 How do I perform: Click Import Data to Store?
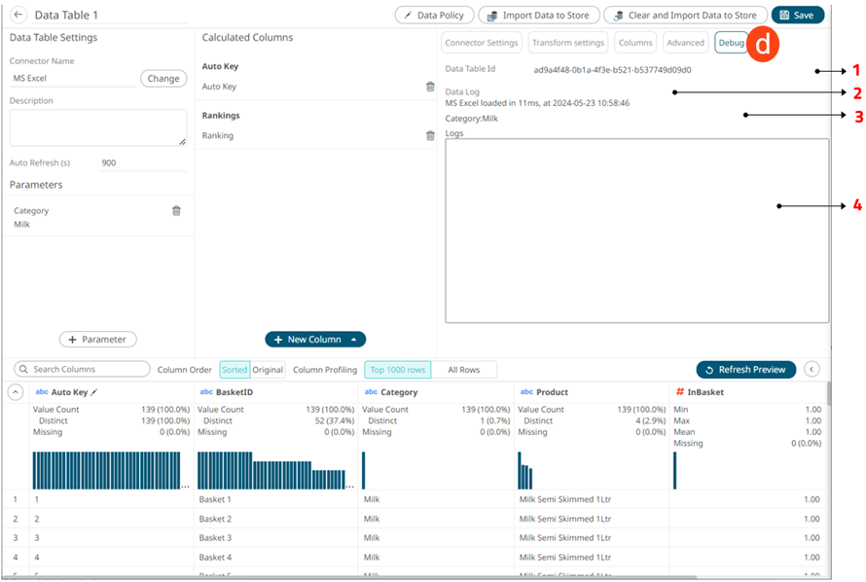click(537, 16)
